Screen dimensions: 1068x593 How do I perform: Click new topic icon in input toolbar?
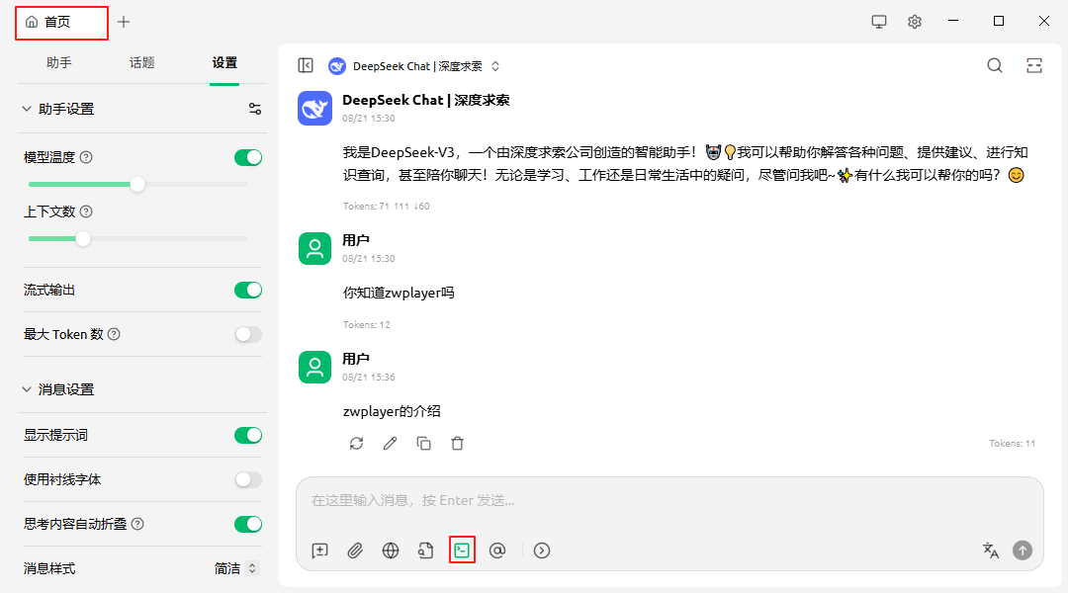319,551
